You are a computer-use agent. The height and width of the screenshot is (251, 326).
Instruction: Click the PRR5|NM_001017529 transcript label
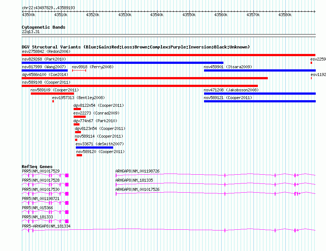coord(41,171)
